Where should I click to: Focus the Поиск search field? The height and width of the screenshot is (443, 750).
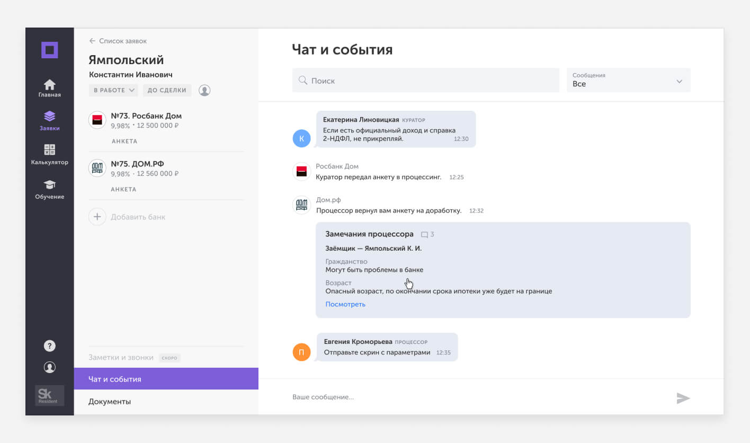point(426,81)
